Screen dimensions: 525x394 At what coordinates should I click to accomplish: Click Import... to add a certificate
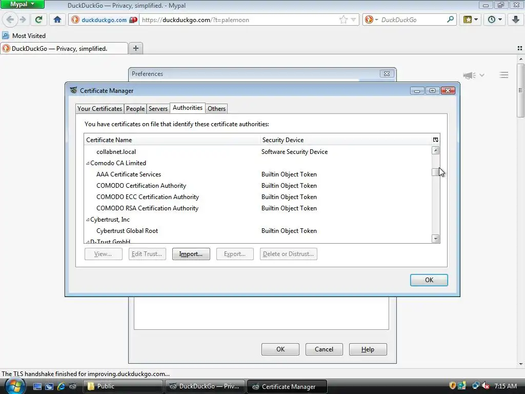[x=191, y=254]
